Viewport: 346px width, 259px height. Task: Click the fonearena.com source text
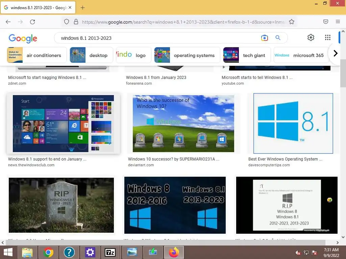pos(139,84)
